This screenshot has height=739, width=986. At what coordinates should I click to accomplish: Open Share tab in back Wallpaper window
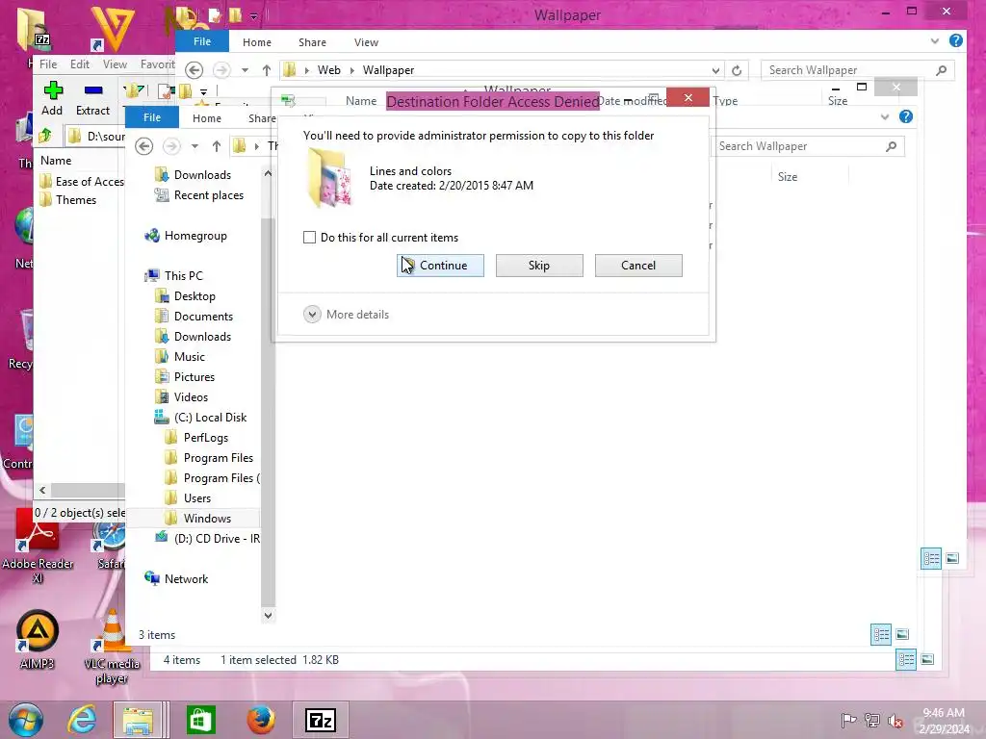[x=312, y=42]
